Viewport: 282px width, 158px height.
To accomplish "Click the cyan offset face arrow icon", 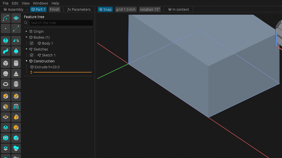I will click(6, 128).
